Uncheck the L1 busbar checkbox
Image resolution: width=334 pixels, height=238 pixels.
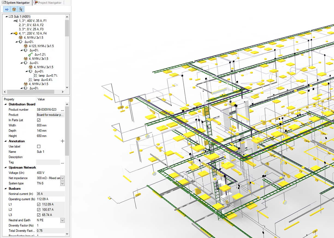[x=39, y=204]
